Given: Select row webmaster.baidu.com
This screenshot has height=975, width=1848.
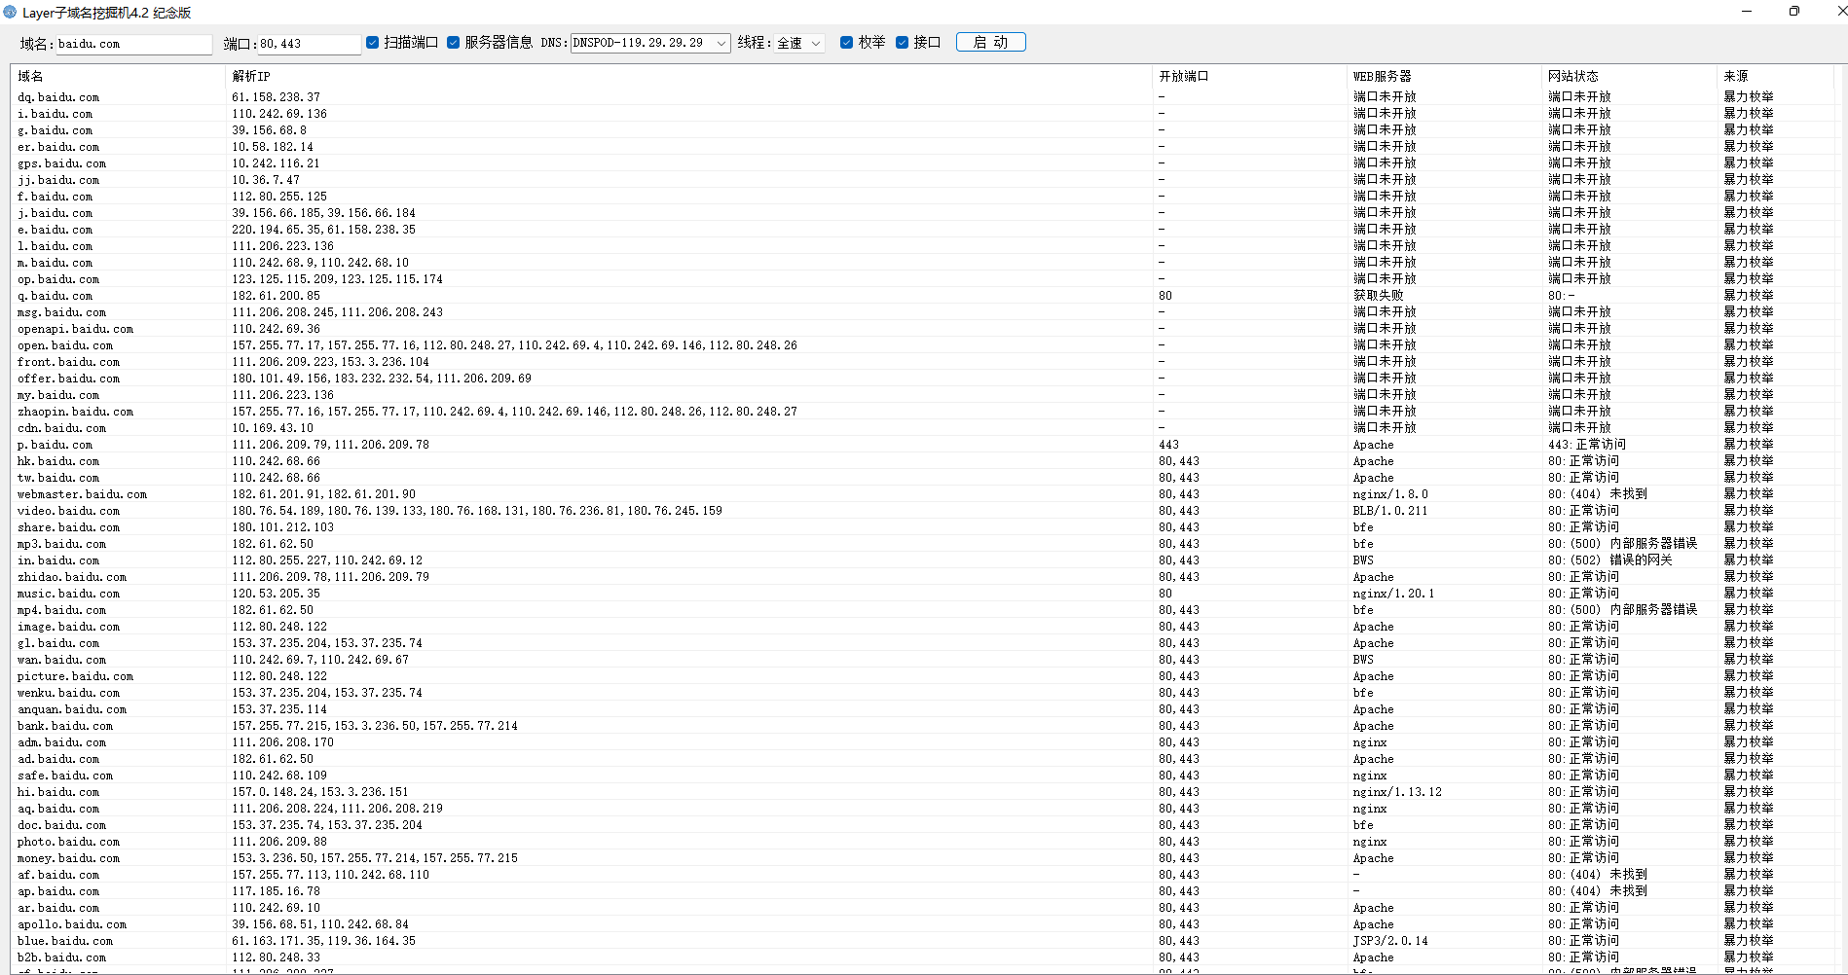Looking at the screenshot, I should (x=923, y=494).
